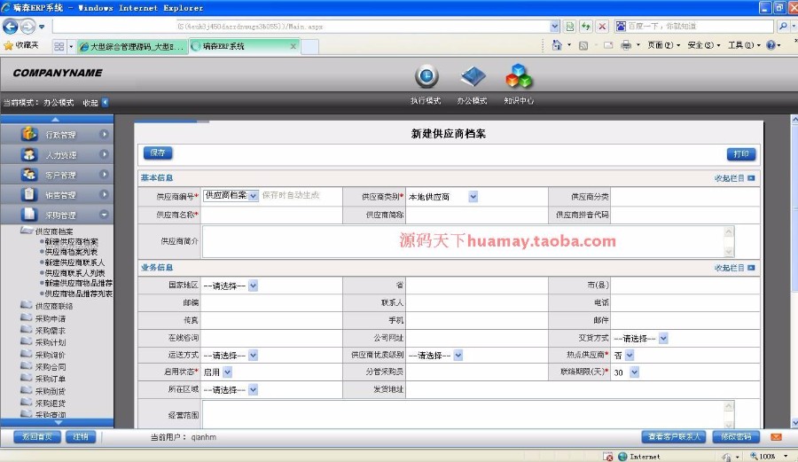This screenshot has height=462, width=798.
Task: Expand 客户管理 menu section
Action: [57, 175]
